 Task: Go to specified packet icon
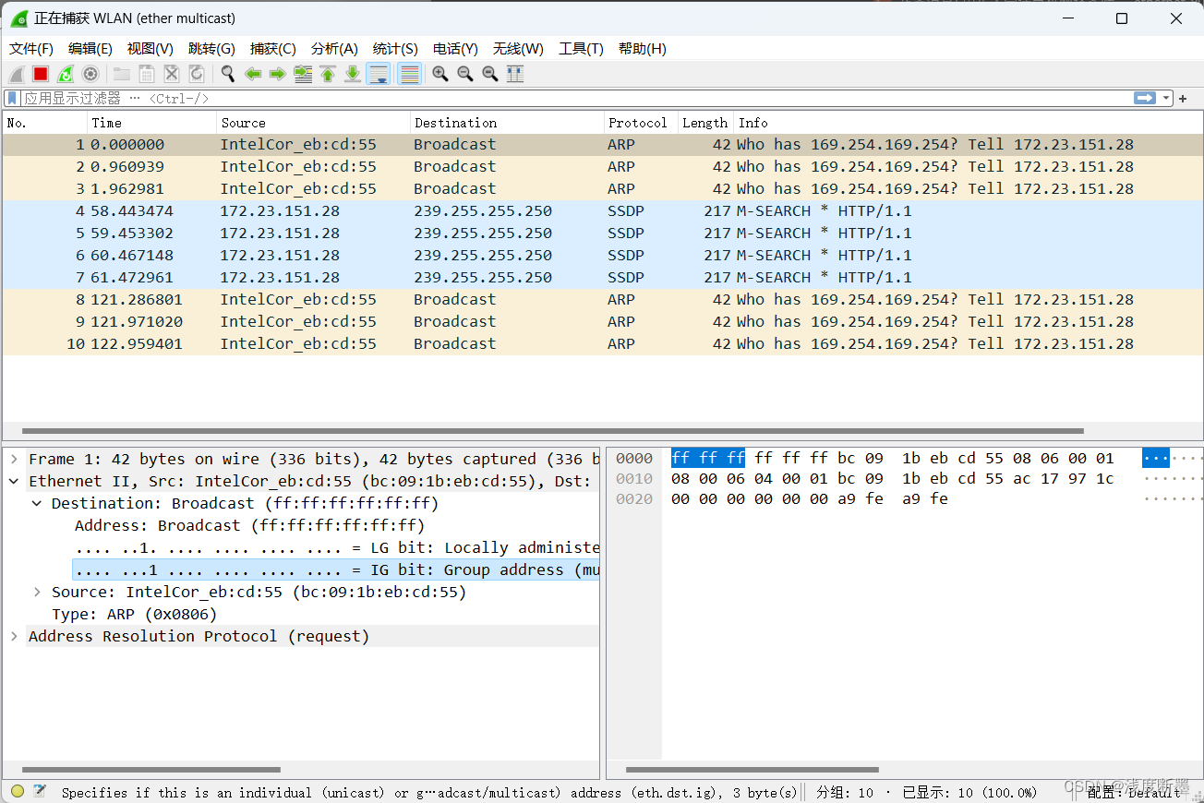[x=303, y=74]
